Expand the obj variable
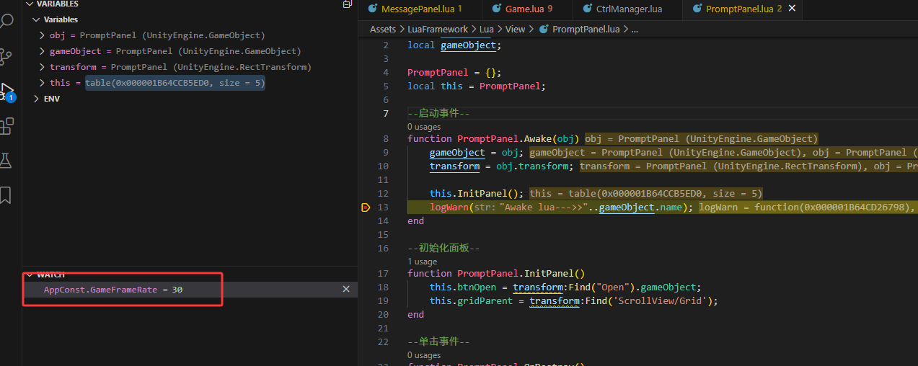Image resolution: width=918 pixels, height=366 pixels. tap(42, 35)
